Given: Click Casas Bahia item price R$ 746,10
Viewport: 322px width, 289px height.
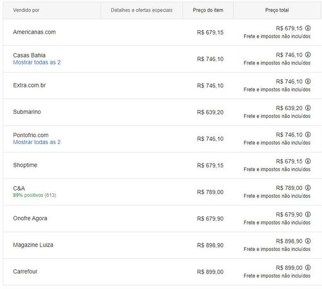Looking at the screenshot, I should (x=210, y=59).
